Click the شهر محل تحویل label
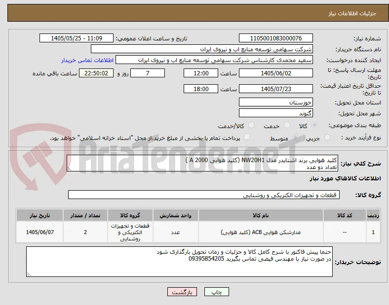The height and width of the screenshot is (305, 389). 360,114
